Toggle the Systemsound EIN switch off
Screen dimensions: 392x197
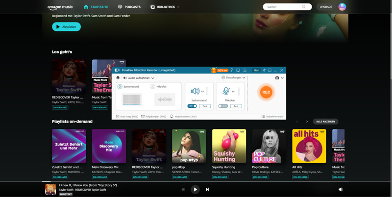tap(192, 106)
